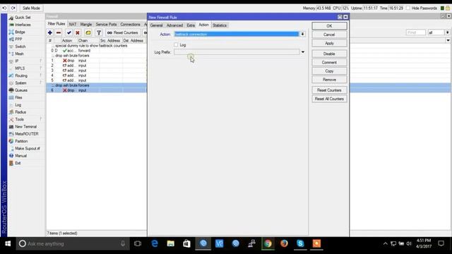This screenshot has width=452, height=254.
Task: Open PPP in sidebar menu
Action: coord(18,40)
